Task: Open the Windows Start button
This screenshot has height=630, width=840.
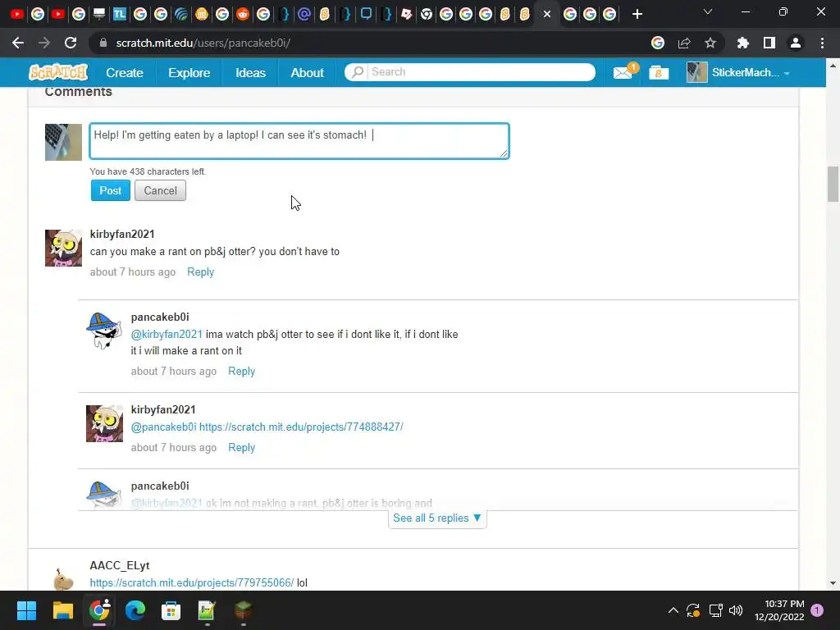Action: coord(26,610)
